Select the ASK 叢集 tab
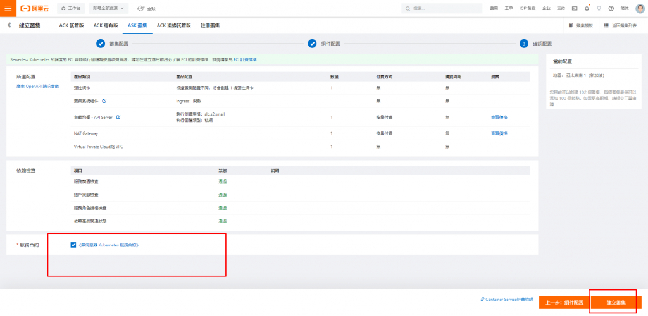Viewport: 648px width, 316px height. click(x=137, y=25)
